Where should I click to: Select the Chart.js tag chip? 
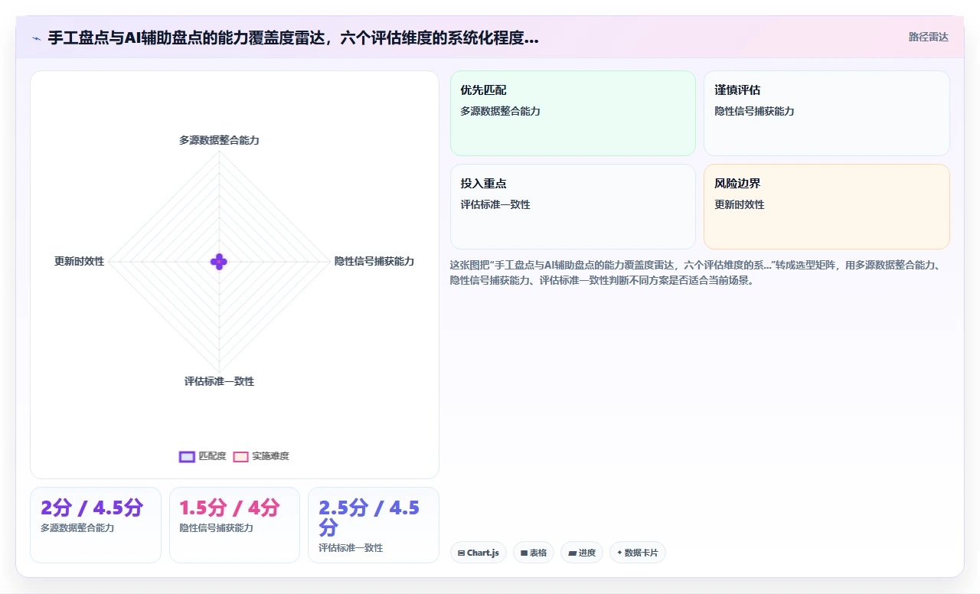pyautogui.click(x=479, y=553)
